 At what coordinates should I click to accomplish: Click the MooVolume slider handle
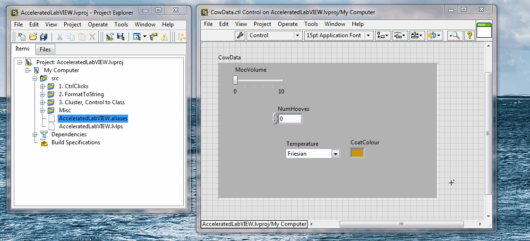(x=235, y=80)
